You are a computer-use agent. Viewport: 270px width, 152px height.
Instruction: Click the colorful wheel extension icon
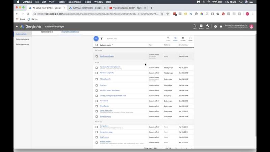pyautogui.click(x=201, y=14)
